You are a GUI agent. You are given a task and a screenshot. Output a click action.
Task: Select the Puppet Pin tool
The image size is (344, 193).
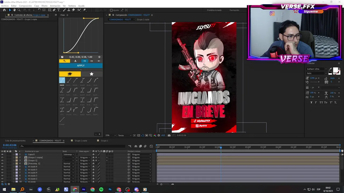tap(84, 10)
